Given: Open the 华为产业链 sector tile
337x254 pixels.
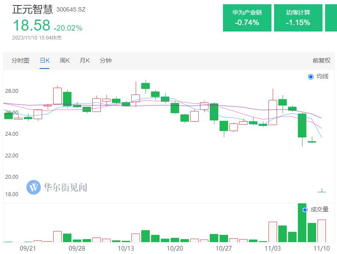Looking at the screenshot, I should [x=247, y=18].
